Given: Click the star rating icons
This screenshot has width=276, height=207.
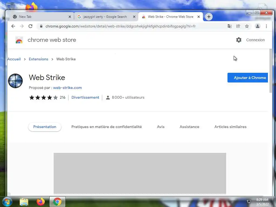Looking at the screenshot, I should coord(43,98).
